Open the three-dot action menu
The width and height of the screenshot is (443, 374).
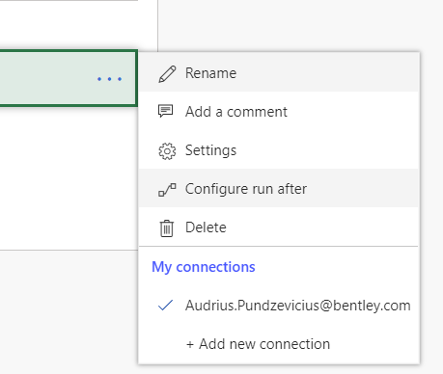109,79
